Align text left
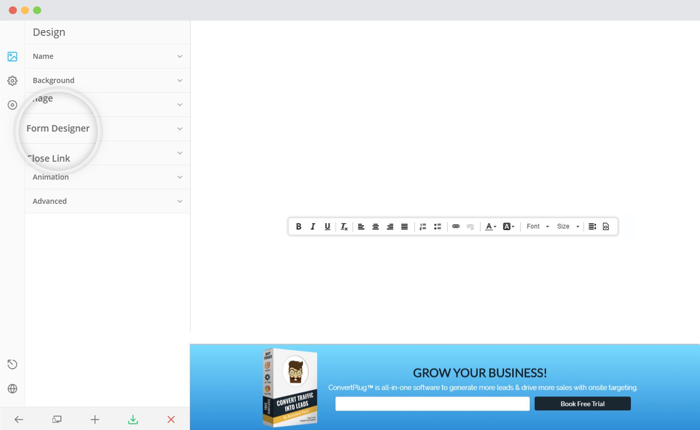 coord(361,226)
